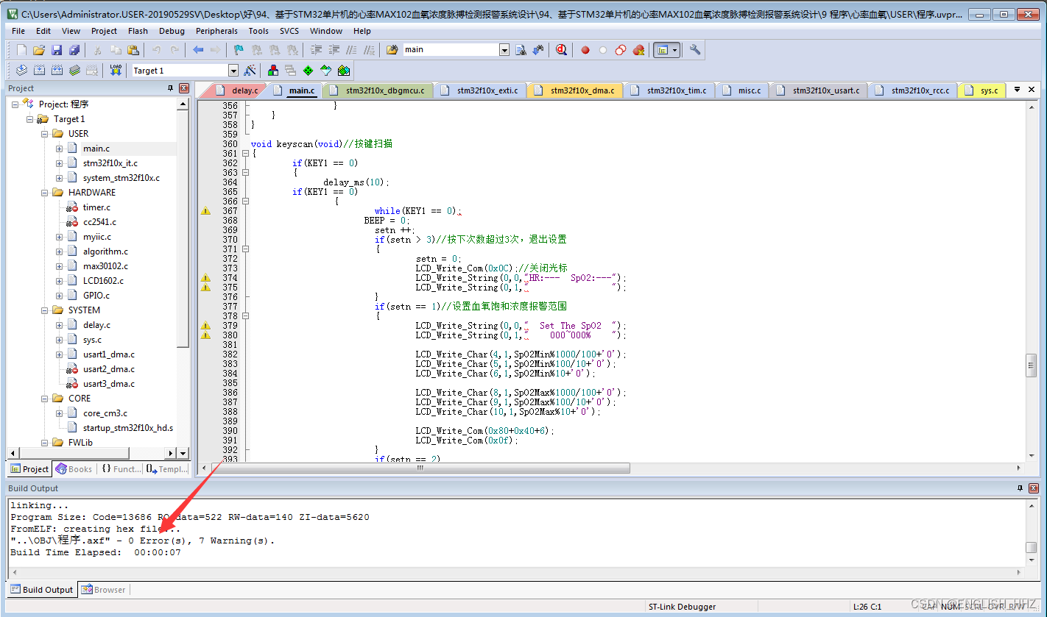1047x617 pixels.
Task: Click the Build Output vertical scrollbar thumb
Action: tap(1032, 548)
